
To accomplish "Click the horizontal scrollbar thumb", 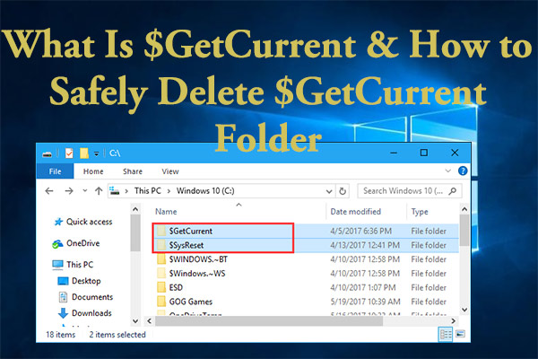I will coord(269,321).
